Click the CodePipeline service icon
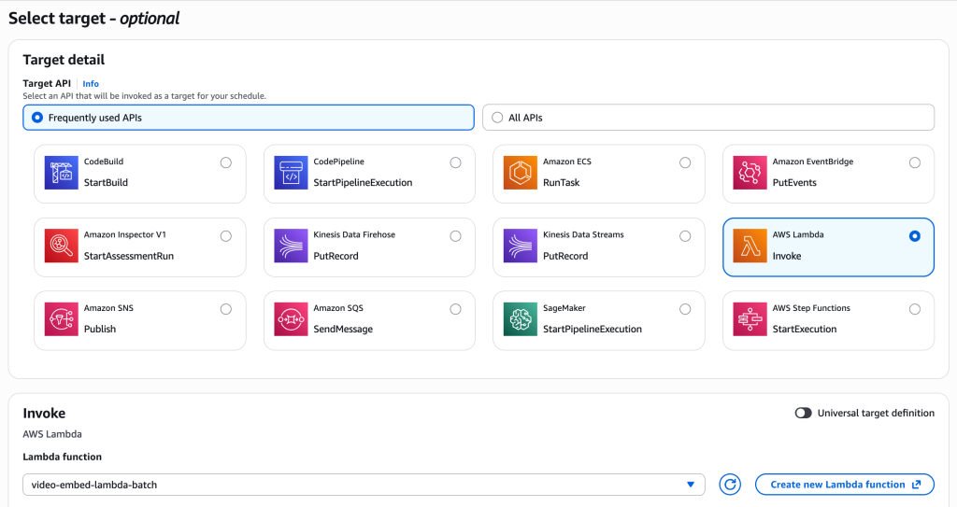957x507 pixels. (x=291, y=173)
